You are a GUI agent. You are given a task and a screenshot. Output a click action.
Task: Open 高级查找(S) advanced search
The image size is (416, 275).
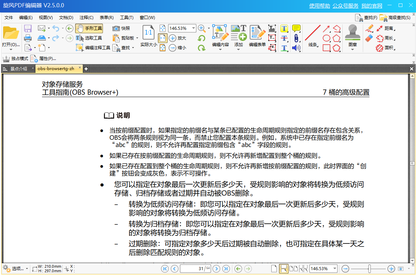tap(395, 18)
